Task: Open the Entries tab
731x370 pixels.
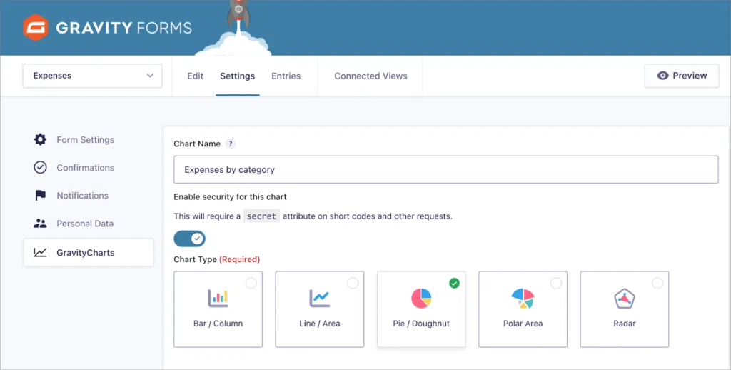Action: pyautogui.click(x=286, y=76)
